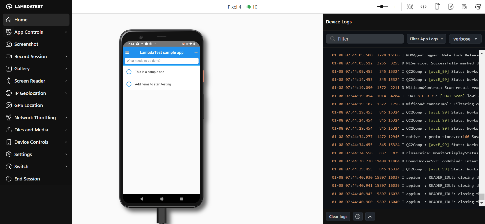Expand the App Controls submenu arrow
This screenshot has width=485, height=224.
coord(66,32)
